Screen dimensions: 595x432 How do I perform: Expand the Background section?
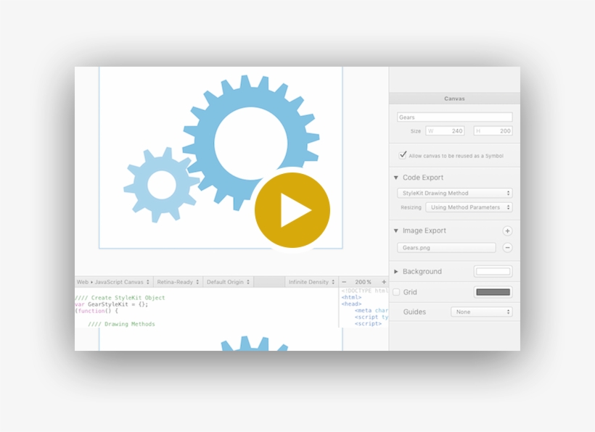tap(395, 271)
